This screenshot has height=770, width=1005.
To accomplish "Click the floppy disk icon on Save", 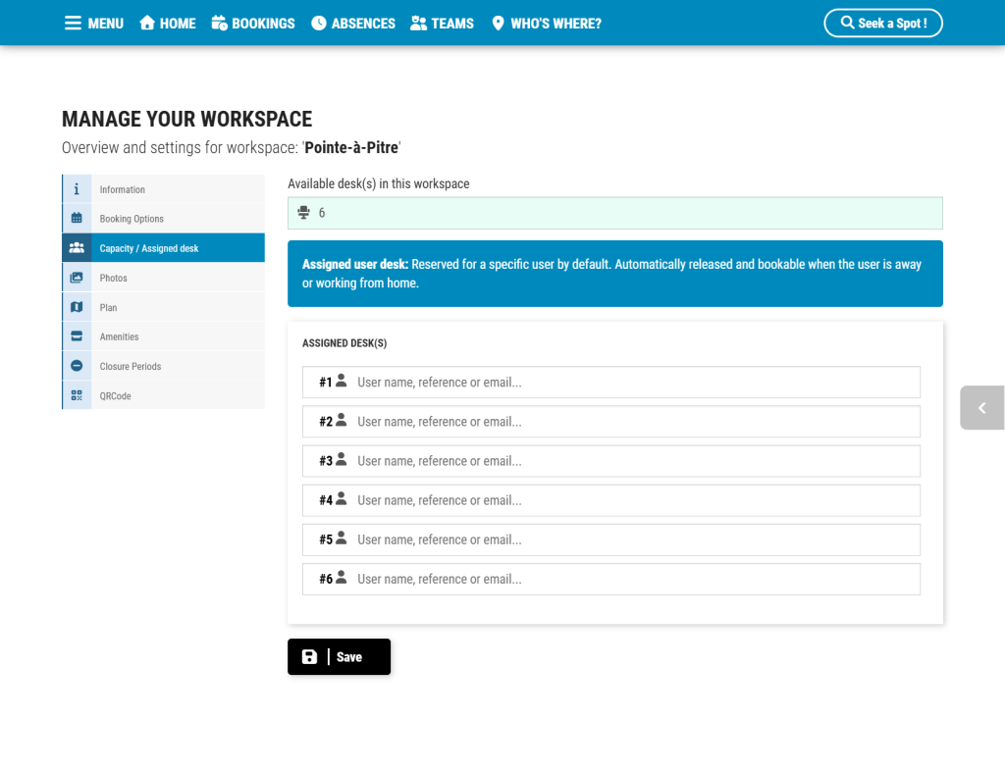I will pos(309,656).
